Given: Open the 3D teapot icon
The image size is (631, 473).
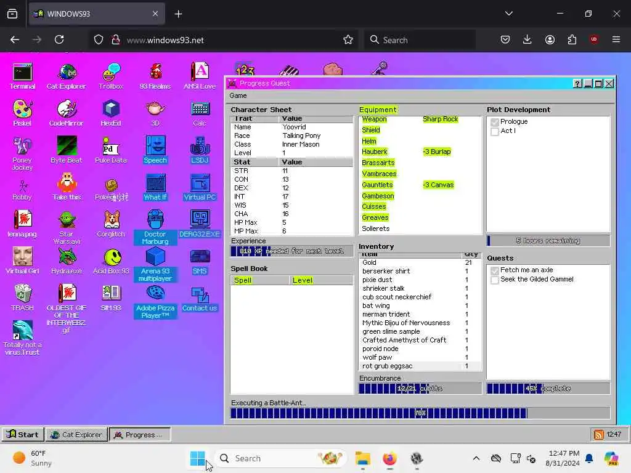Looking at the screenshot, I should coord(155,113).
